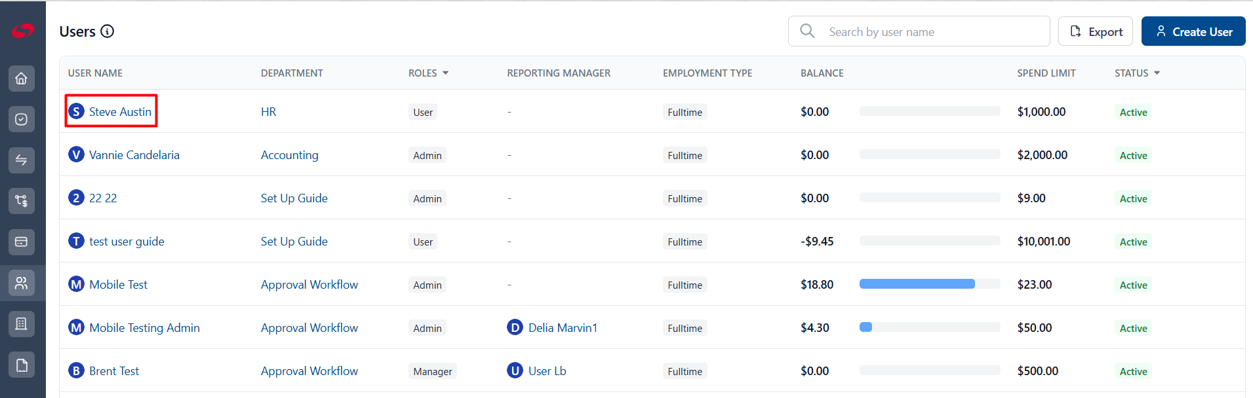Click the Manager role tag
Viewport: 1253px width, 398px height.
(433, 371)
